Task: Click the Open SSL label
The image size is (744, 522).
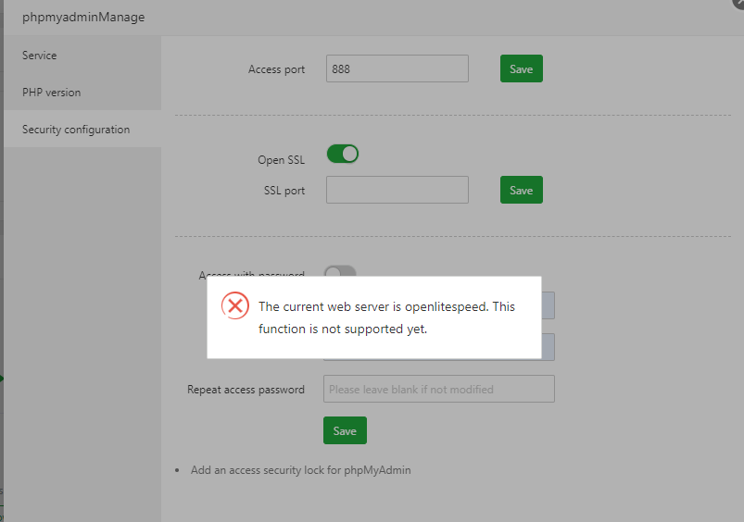Action: (281, 160)
